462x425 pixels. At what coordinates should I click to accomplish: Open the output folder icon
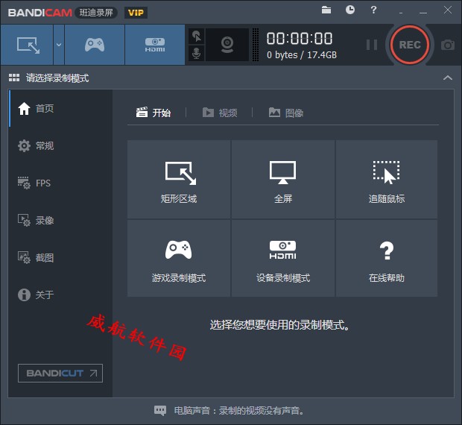tap(326, 10)
